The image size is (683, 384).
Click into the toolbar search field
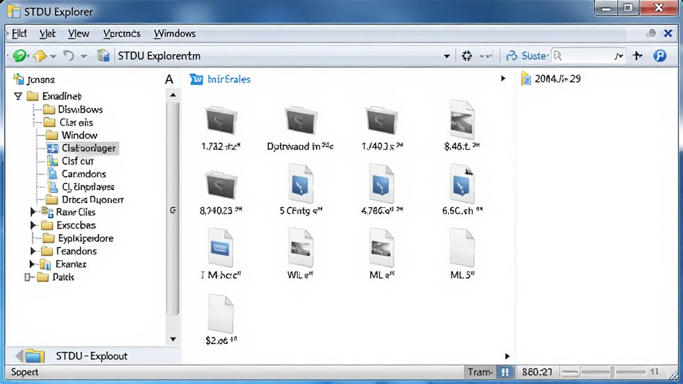pyautogui.click(x=588, y=56)
